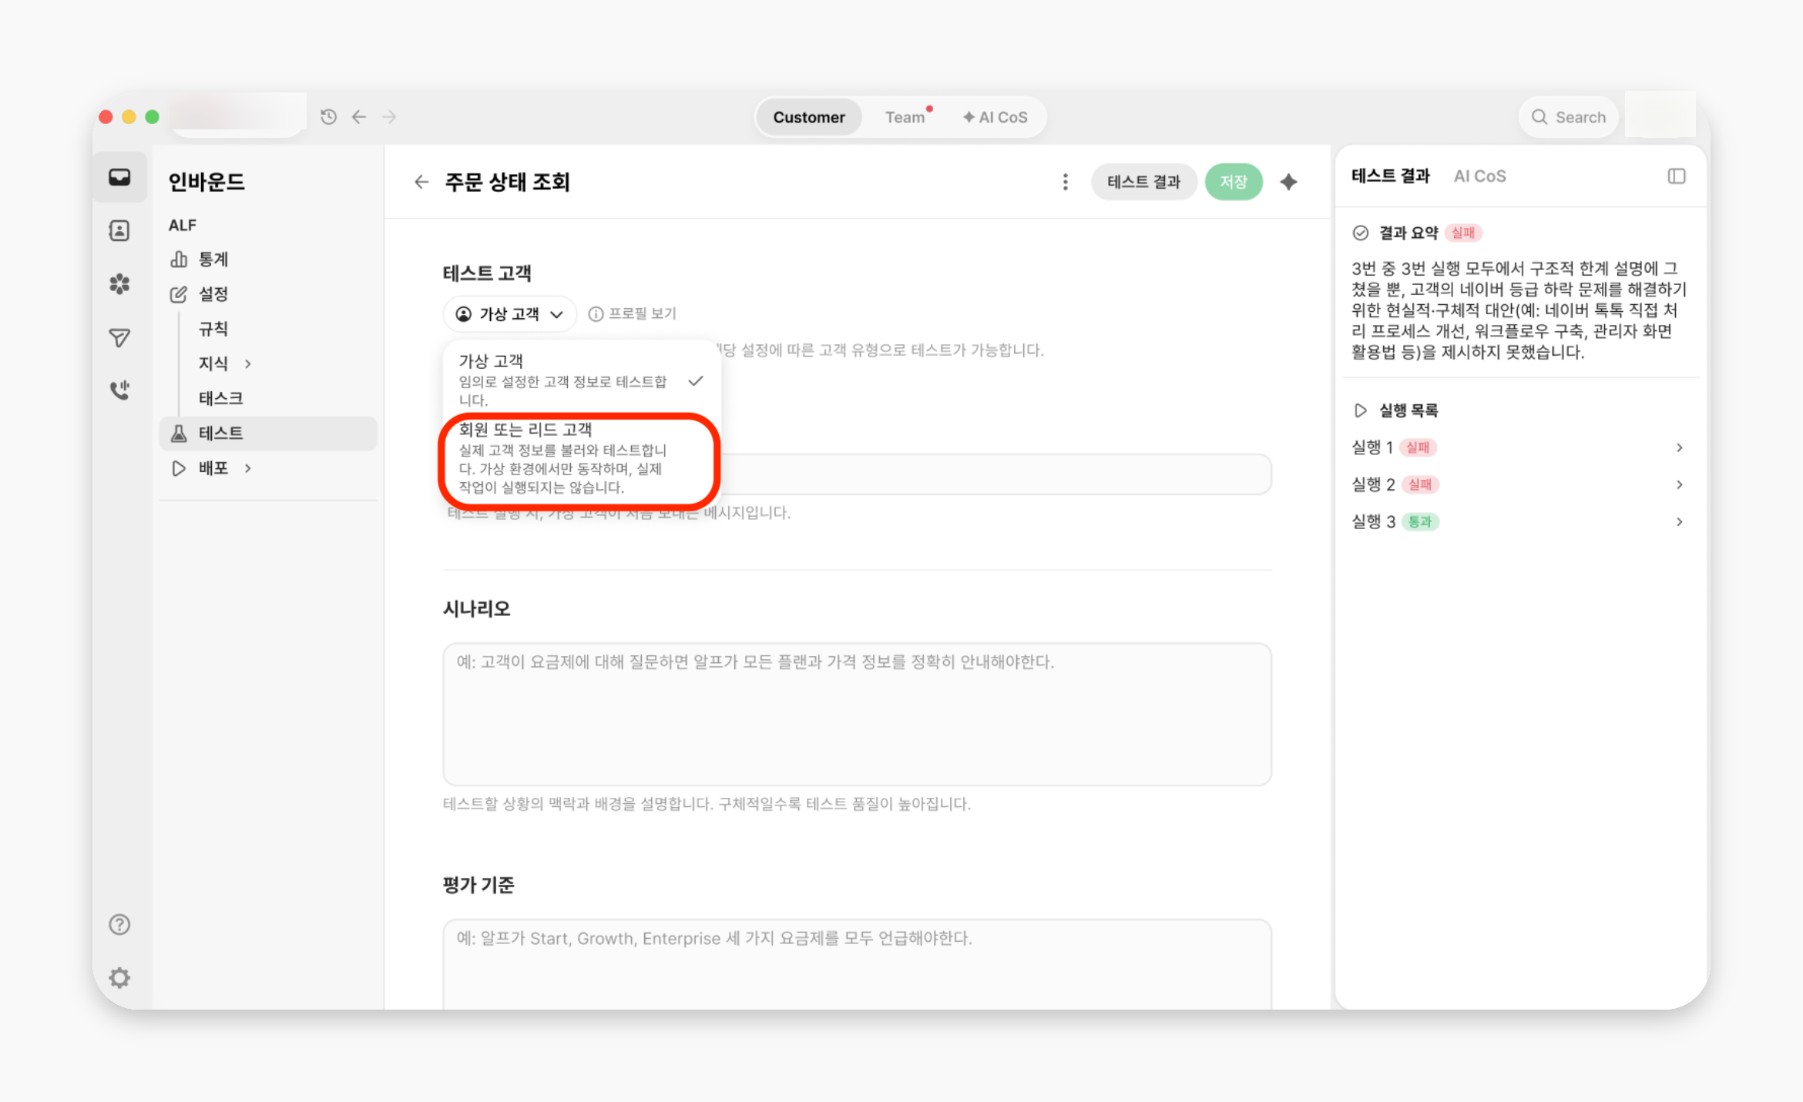Switch to the Customer tab
The width and height of the screenshot is (1803, 1102).
(809, 117)
